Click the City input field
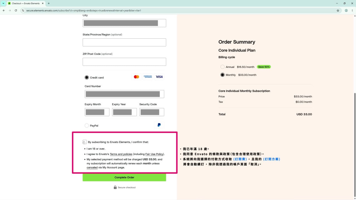The width and height of the screenshot is (356, 200). point(124,23)
